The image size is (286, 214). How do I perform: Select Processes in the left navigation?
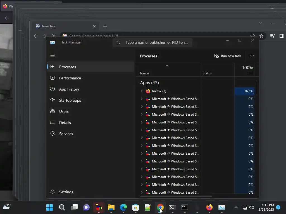pos(90,67)
